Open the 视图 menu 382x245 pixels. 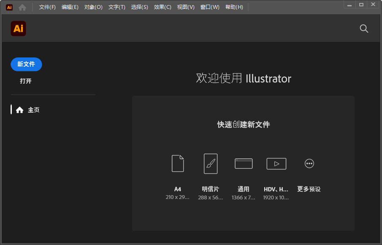pyautogui.click(x=186, y=7)
